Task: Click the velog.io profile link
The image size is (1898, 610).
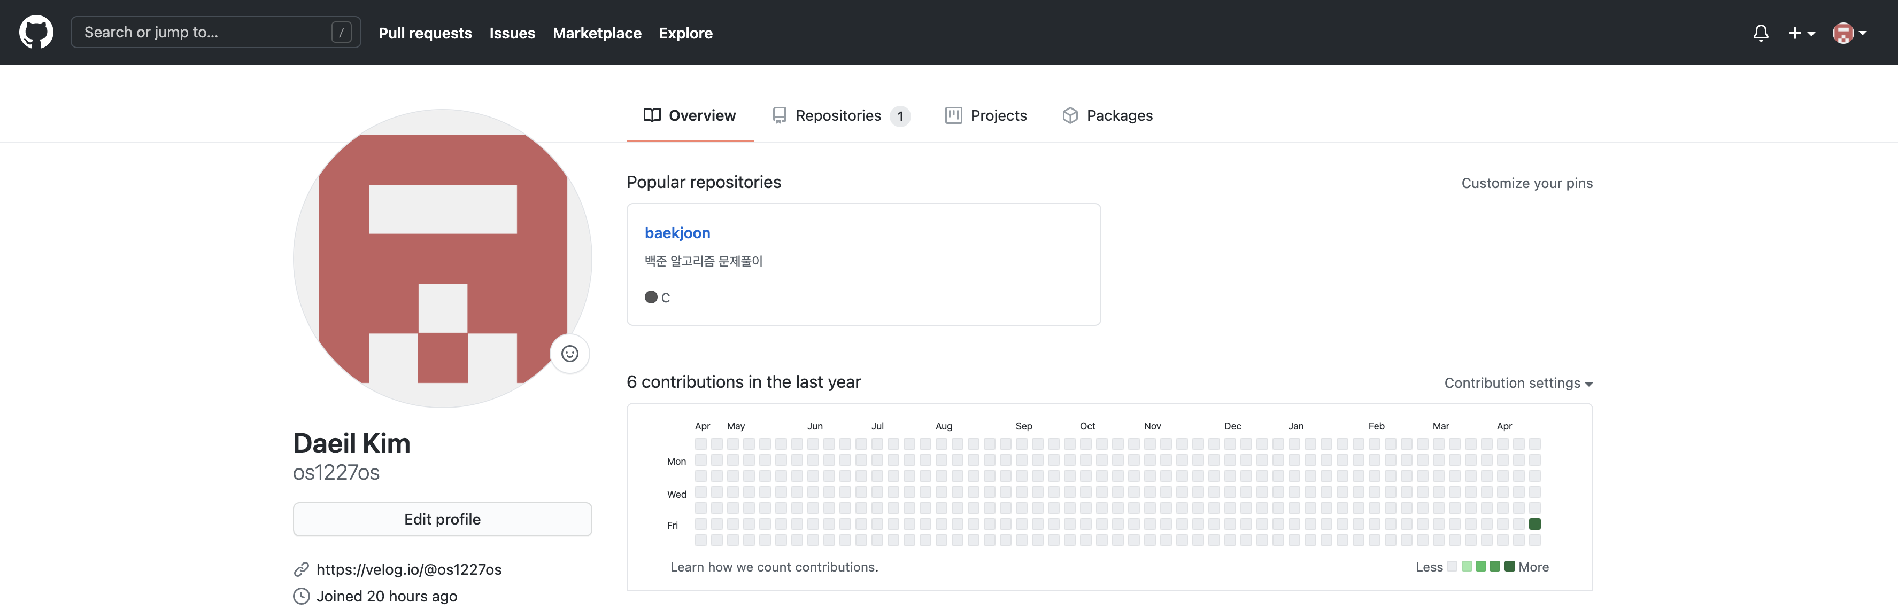Action: (408, 569)
